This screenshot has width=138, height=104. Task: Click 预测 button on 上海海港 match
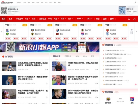124,38
